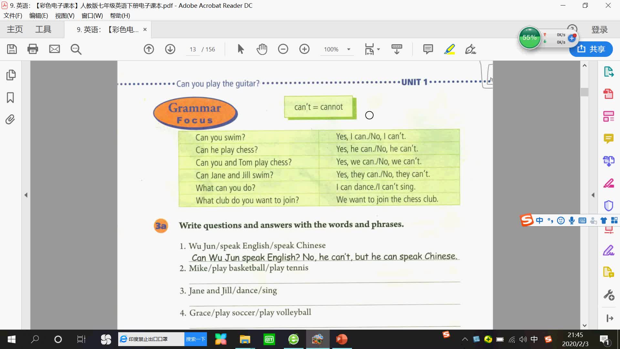Open Sogou soft keyboard icon
The width and height of the screenshot is (620, 349).
(x=582, y=220)
